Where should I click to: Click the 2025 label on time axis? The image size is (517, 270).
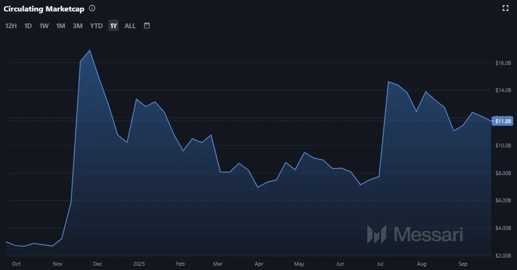[x=139, y=263]
